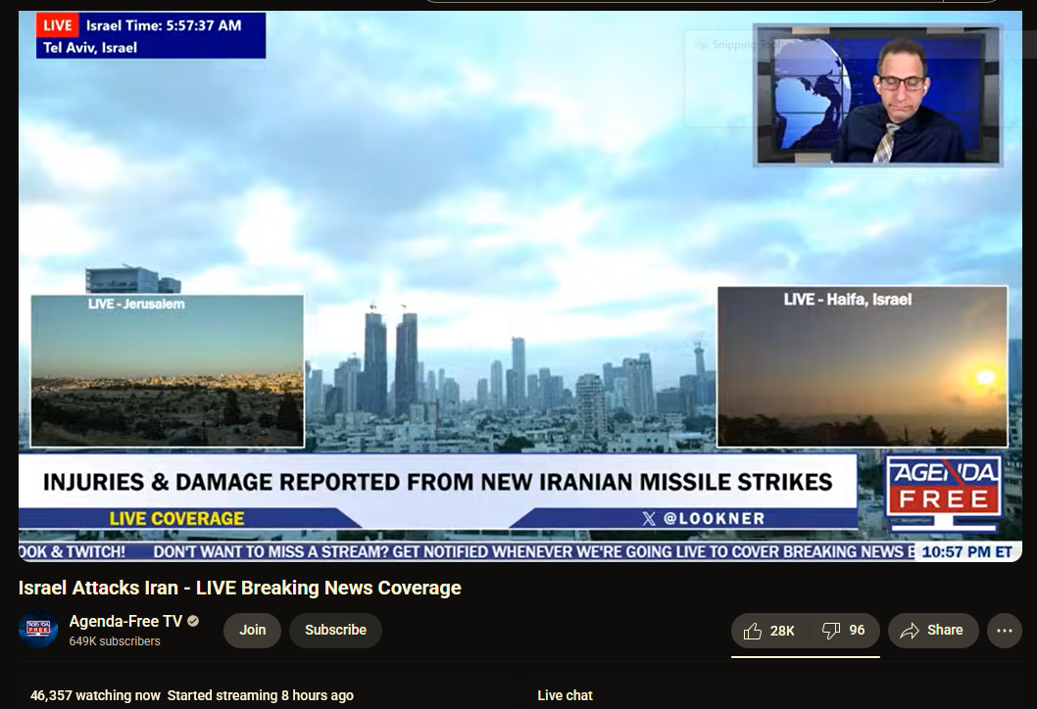Click the '46,357 watching now' text

click(x=95, y=695)
